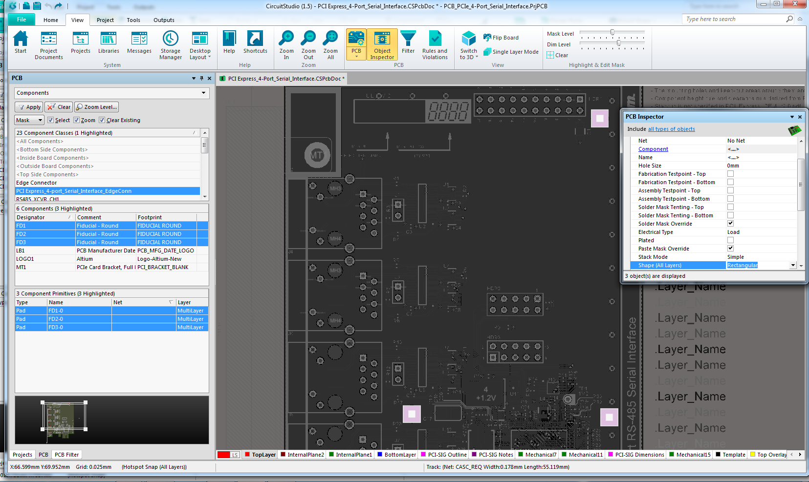Show the Messages panel
The height and width of the screenshot is (482, 809).
(x=139, y=42)
